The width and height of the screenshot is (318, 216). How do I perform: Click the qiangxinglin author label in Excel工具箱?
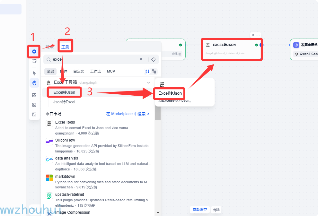click(89, 83)
